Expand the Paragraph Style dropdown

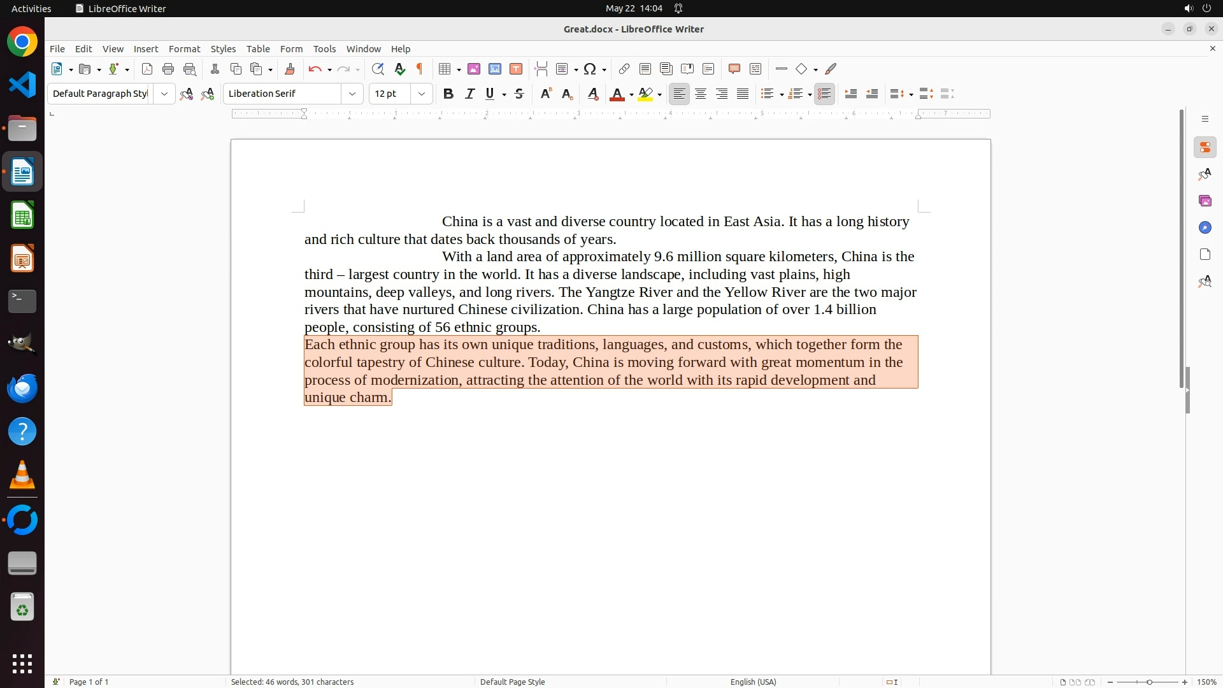(x=164, y=94)
